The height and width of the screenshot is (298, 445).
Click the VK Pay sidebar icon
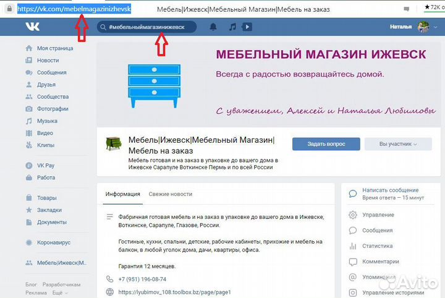pos(29,166)
